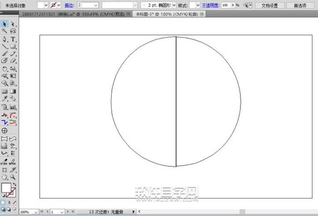
Task: Switch to the third screen mode button
Action: pyautogui.click(x=15, y=209)
